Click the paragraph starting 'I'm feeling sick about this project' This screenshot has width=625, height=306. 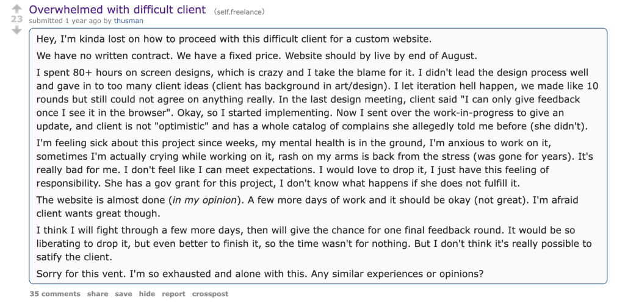315,163
